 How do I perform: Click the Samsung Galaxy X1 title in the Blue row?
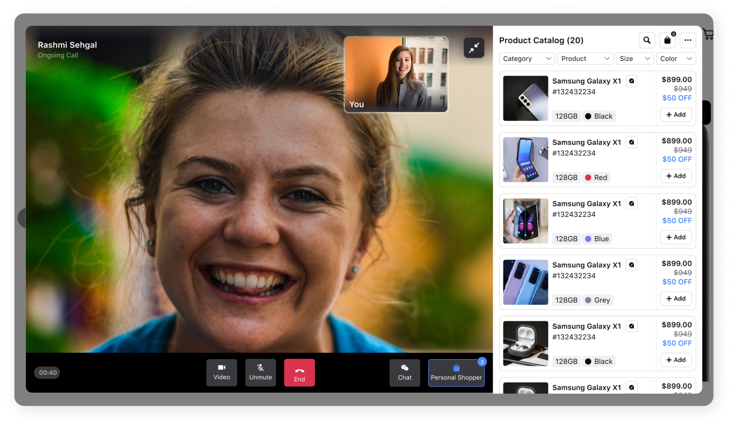point(587,204)
